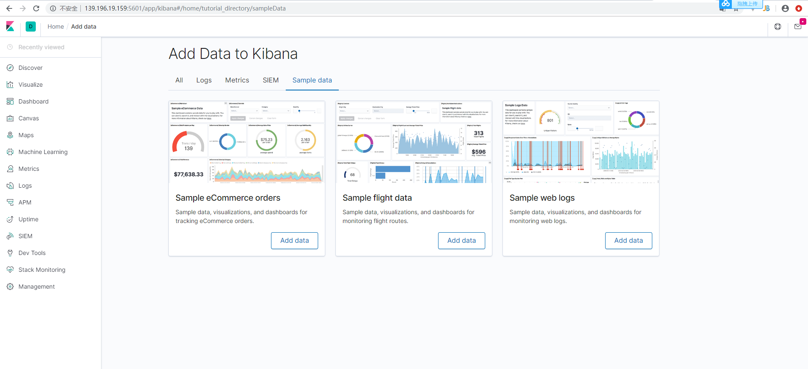The width and height of the screenshot is (808, 369).
Task: Go to Home breadcrumb link
Action: point(56,27)
